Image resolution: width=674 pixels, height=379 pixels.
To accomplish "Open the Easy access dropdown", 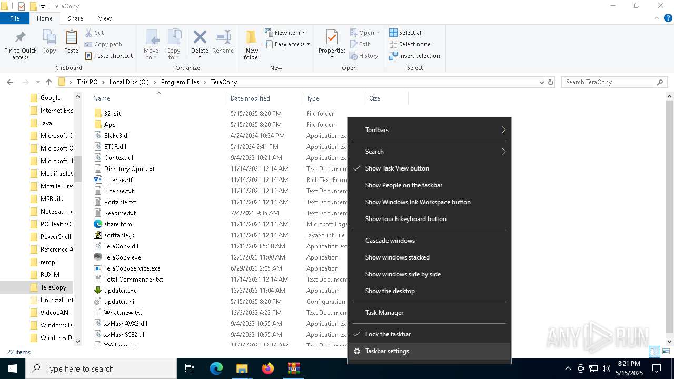I will coord(287,44).
